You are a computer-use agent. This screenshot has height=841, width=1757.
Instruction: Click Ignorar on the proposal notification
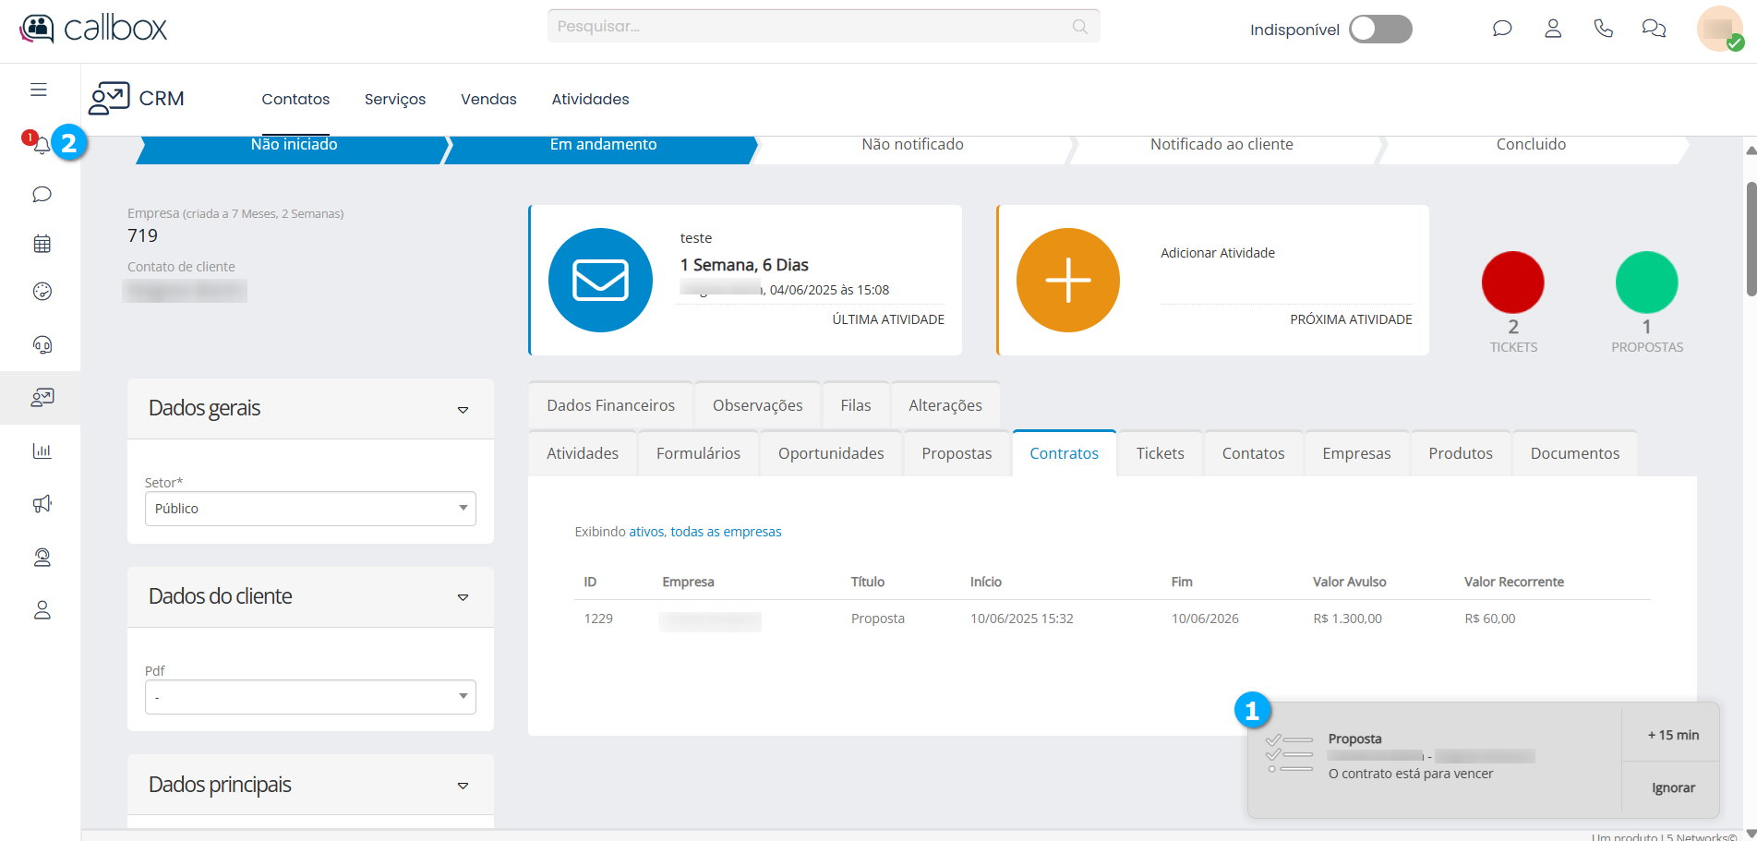(1672, 787)
